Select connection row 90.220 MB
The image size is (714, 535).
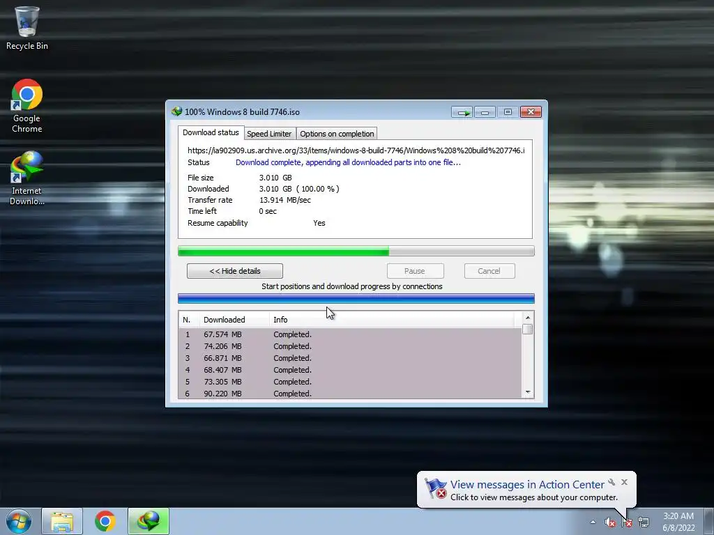pos(350,393)
